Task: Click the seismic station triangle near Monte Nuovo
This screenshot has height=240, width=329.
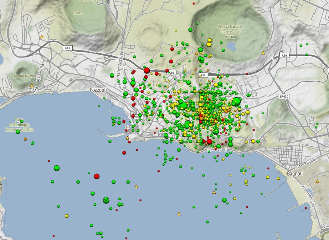Action: click(x=32, y=85)
